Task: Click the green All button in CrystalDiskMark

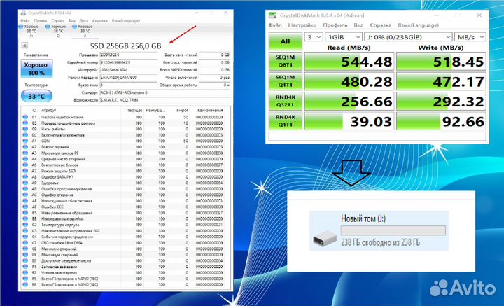Action: (x=286, y=41)
